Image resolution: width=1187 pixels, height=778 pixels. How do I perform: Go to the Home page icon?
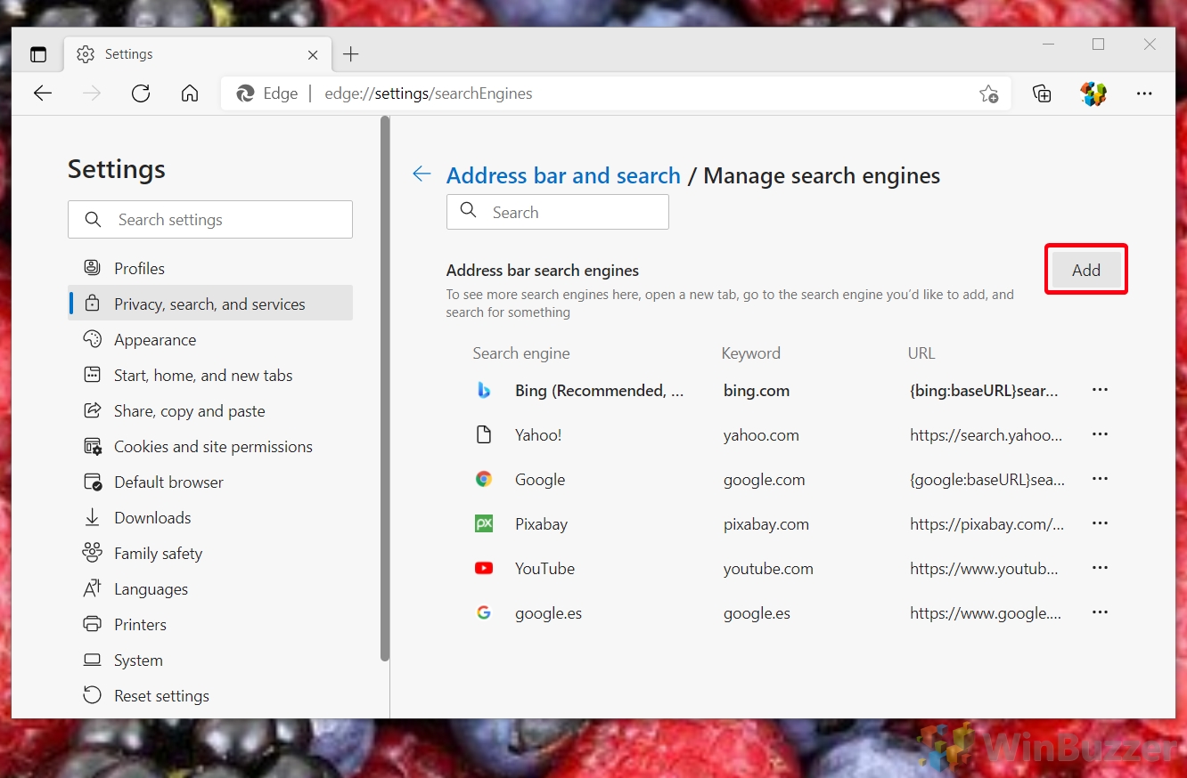pos(190,93)
